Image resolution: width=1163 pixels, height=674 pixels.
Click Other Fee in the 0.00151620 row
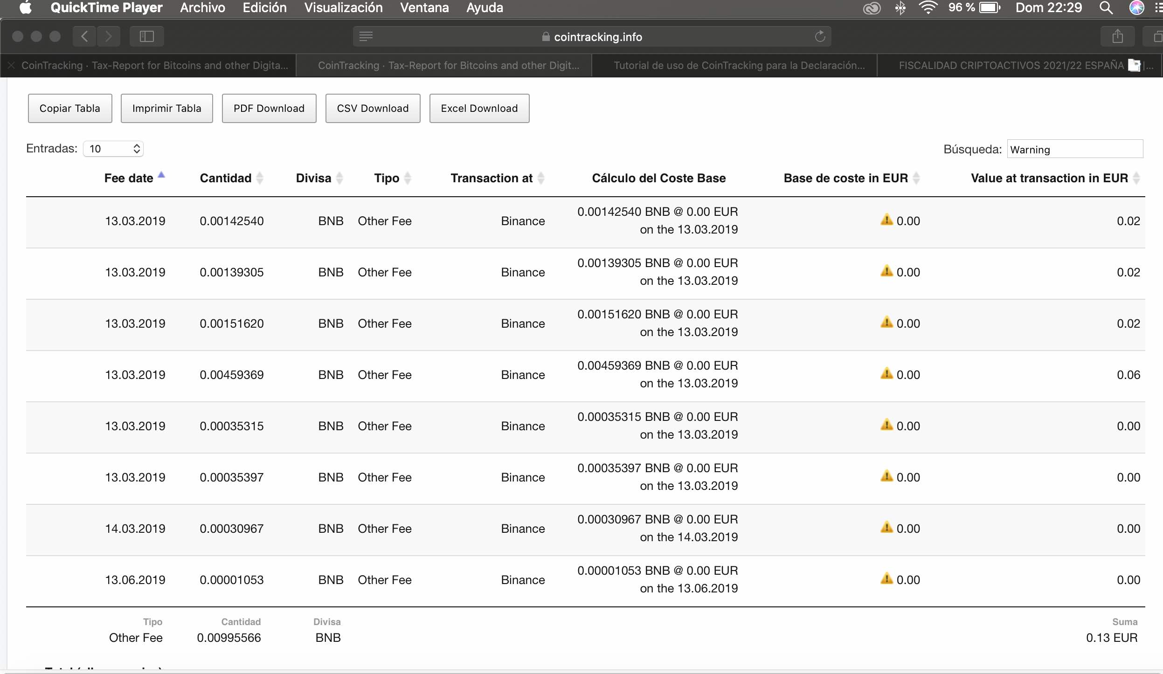[x=385, y=323]
